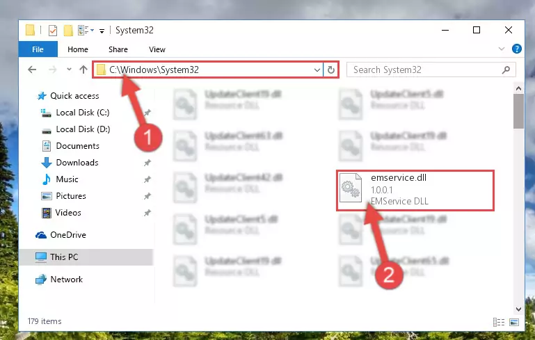
Task: Click the Videos filmstrip icon
Action: (x=47, y=213)
